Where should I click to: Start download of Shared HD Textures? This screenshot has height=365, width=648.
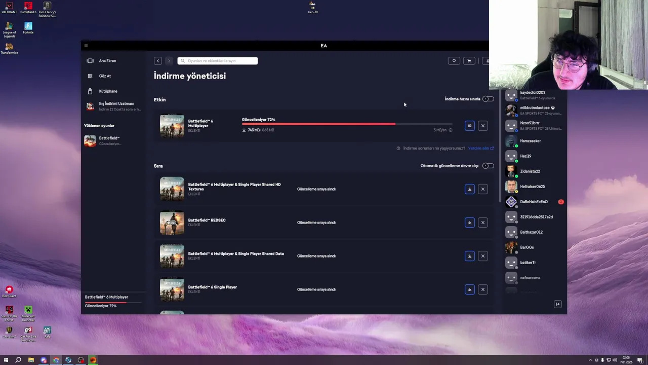pos(470,189)
